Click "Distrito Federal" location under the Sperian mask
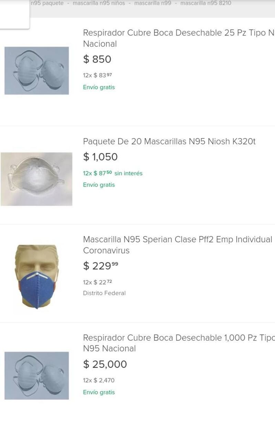Image resolution: width=275 pixels, height=421 pixels. (104, 293)
